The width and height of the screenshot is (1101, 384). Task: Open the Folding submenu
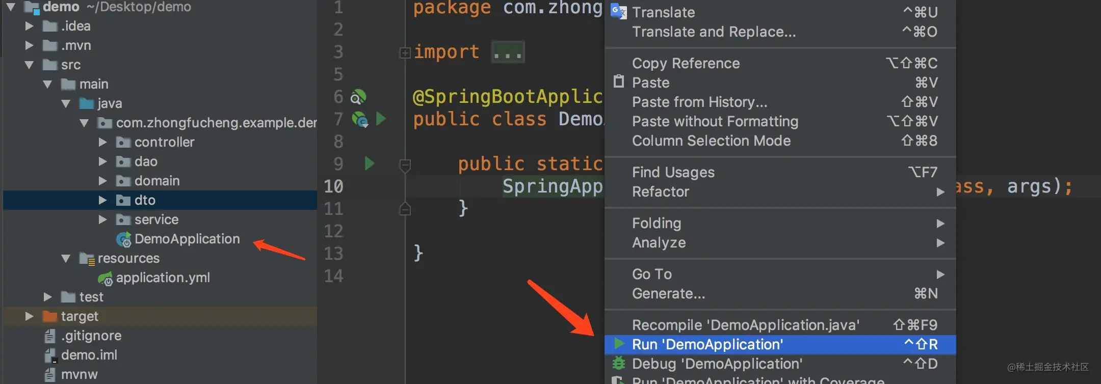(x=780, y=223)
